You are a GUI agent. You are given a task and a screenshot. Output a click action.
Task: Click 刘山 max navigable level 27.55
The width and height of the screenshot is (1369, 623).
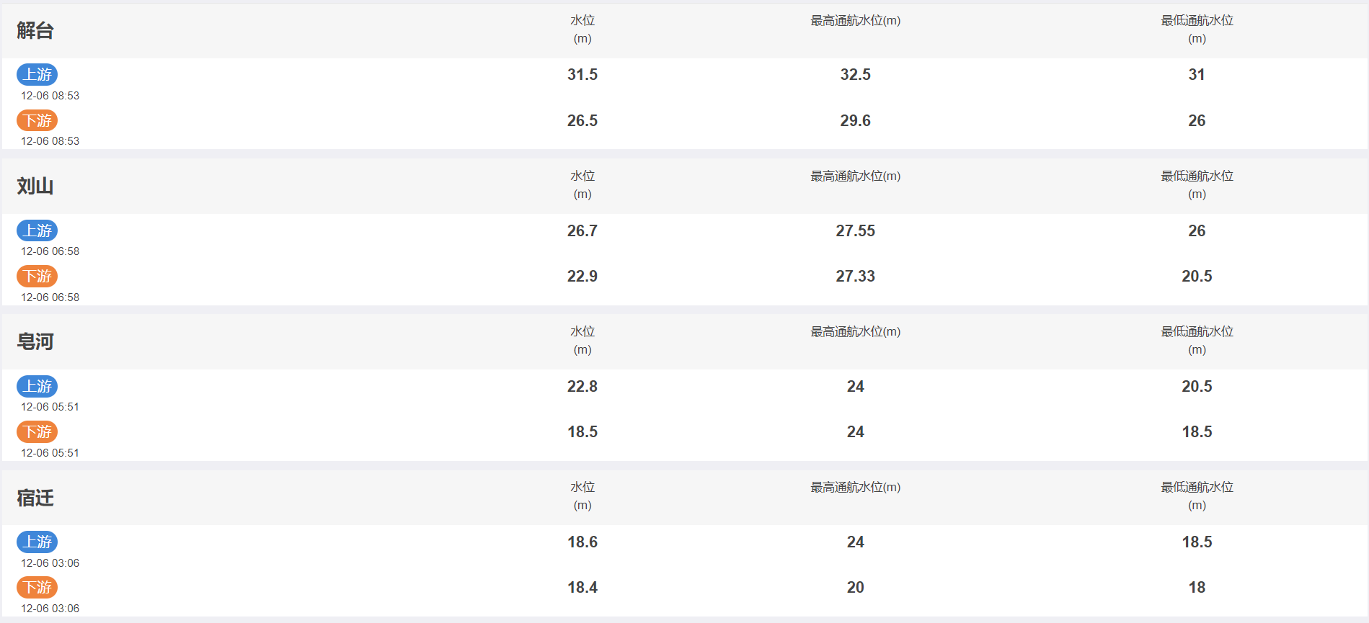point(855,230)
